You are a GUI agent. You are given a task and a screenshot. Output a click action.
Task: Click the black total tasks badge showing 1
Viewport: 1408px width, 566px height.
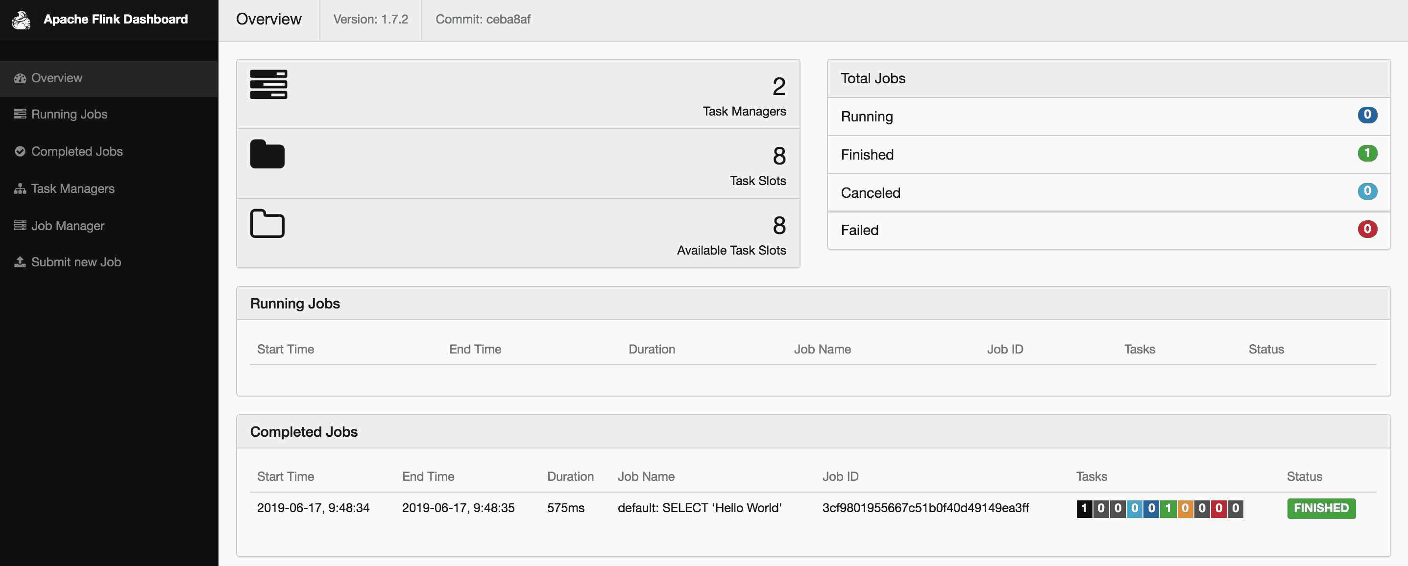click(x=1084, y=509)
